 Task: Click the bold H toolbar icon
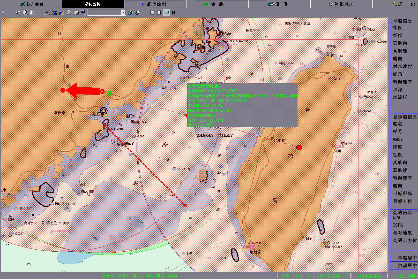pos(174,13)
